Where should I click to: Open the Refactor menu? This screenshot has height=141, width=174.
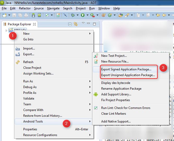[x=25, y=8]
